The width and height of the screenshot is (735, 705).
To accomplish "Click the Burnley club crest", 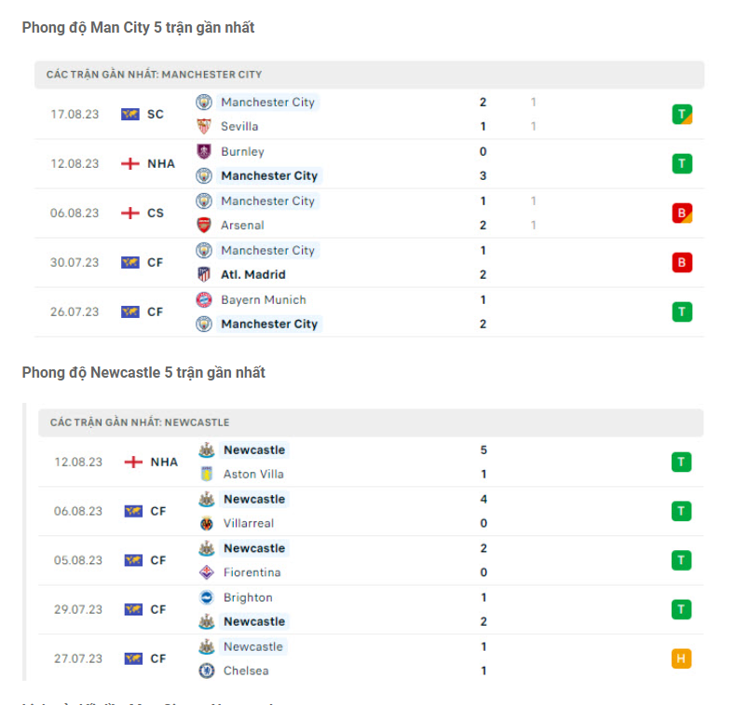I will (204, 152).
